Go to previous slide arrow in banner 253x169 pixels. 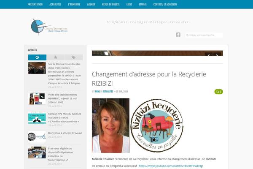pyautogui.click(x=209, y=55)
